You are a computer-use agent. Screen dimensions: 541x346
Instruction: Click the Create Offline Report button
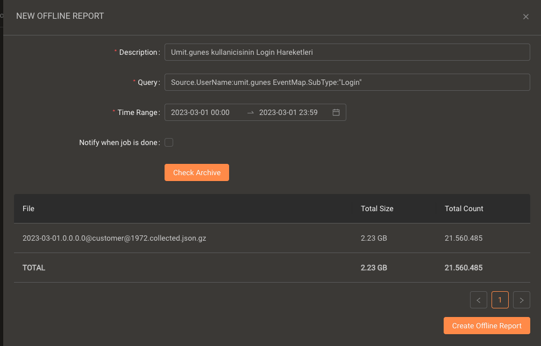point(487,326)
